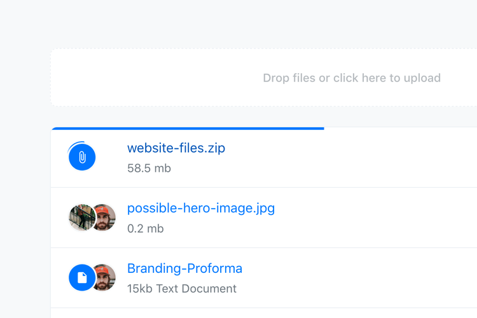The image size is (477, 318).
Task: Click the document icon beside Branding-Proforma
Action: pyautogui.click(x=82, y=277)
